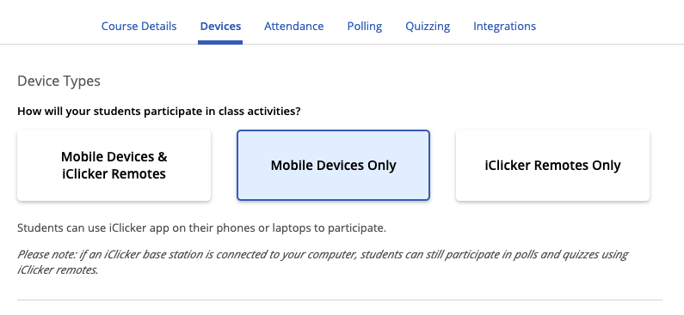684x315 pixels.
Task: Click the italic "Please note" base station text
Action: click(x=323, y=262)
